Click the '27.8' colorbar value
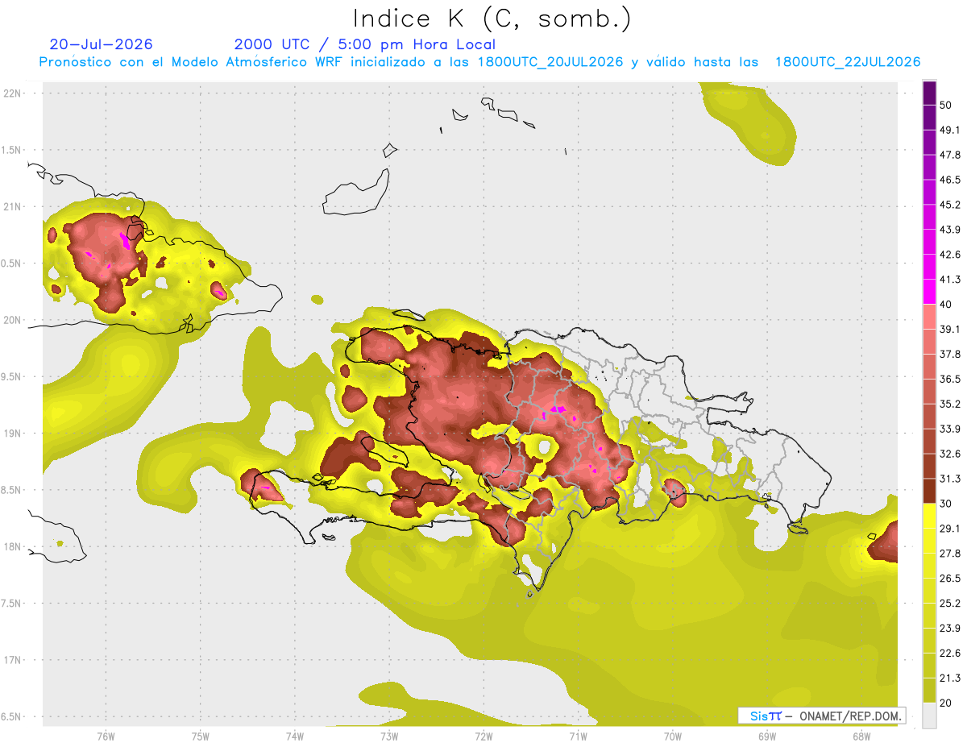The width and height of the screenshot is (967, 747). coord(950,554)
